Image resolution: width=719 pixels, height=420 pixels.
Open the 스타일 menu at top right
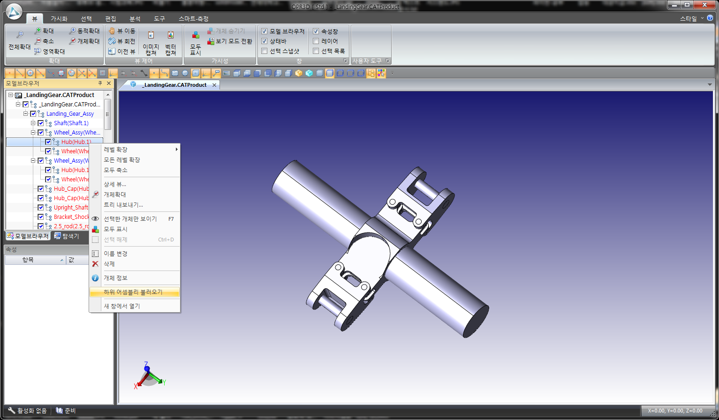tap(689, 19)
